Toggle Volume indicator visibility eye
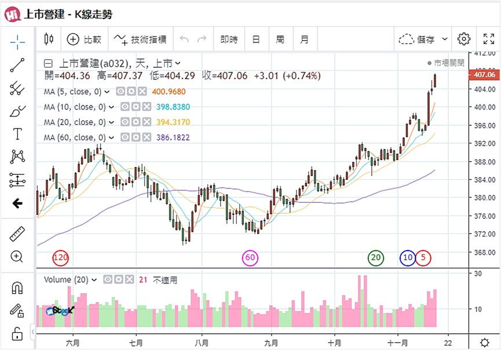Screen dimensions: 501x350 [x=108, y=280]
